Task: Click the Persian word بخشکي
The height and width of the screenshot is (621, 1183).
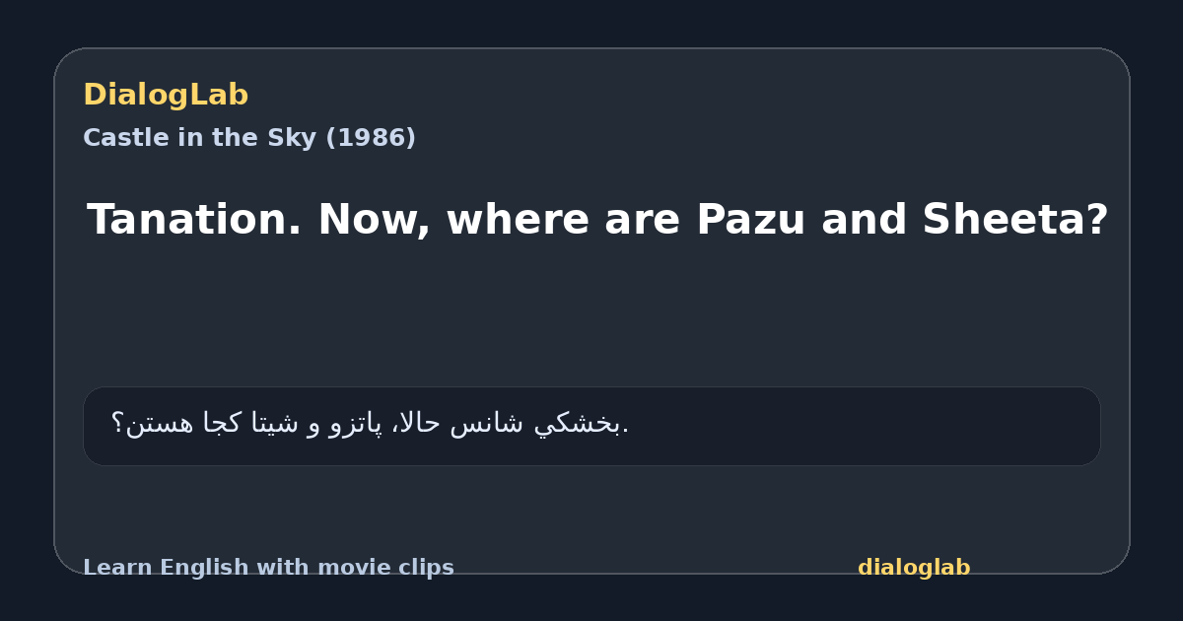Action: [x=579, y=425]
